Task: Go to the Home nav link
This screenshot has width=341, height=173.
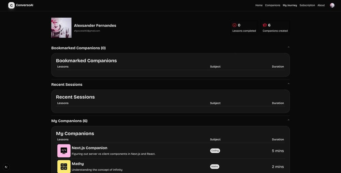Action: tap(259, 5)
